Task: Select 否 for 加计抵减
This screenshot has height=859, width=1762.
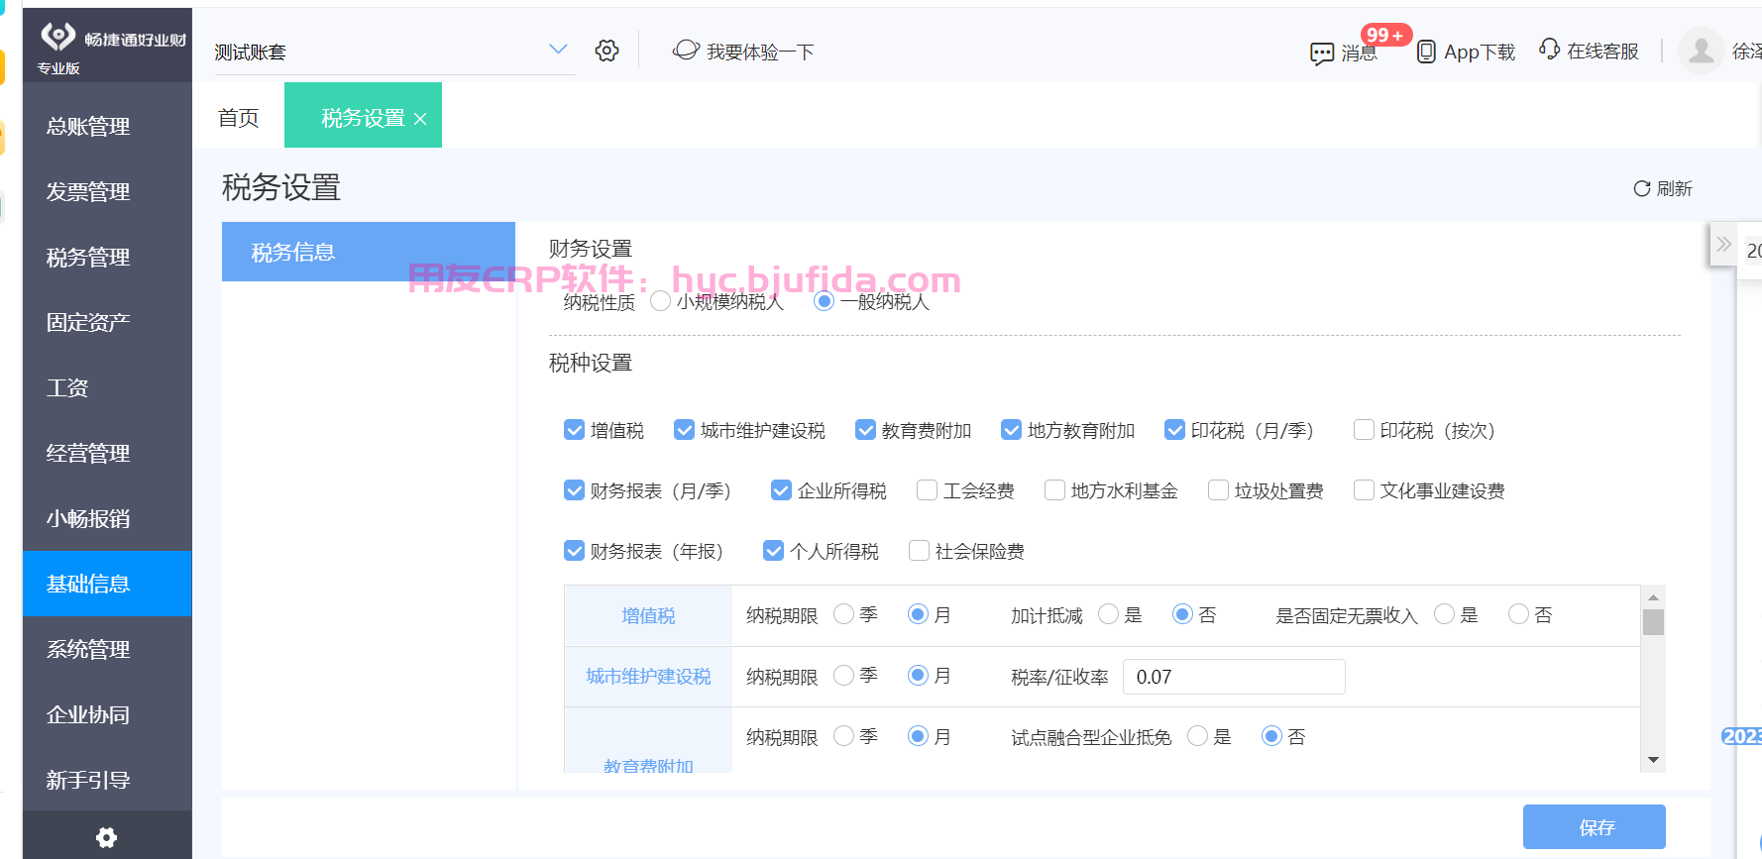Action: coord(1182,614)
